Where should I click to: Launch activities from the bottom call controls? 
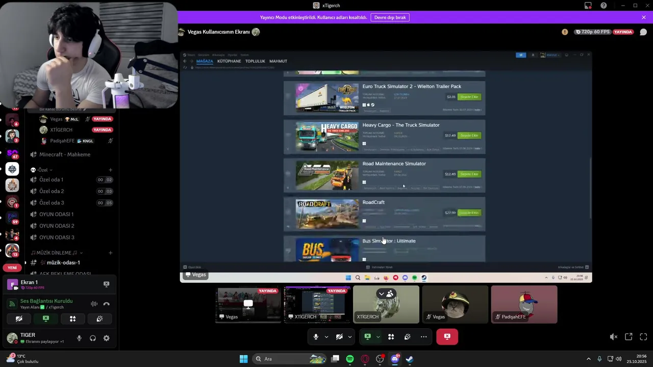(x=391, y=337)
